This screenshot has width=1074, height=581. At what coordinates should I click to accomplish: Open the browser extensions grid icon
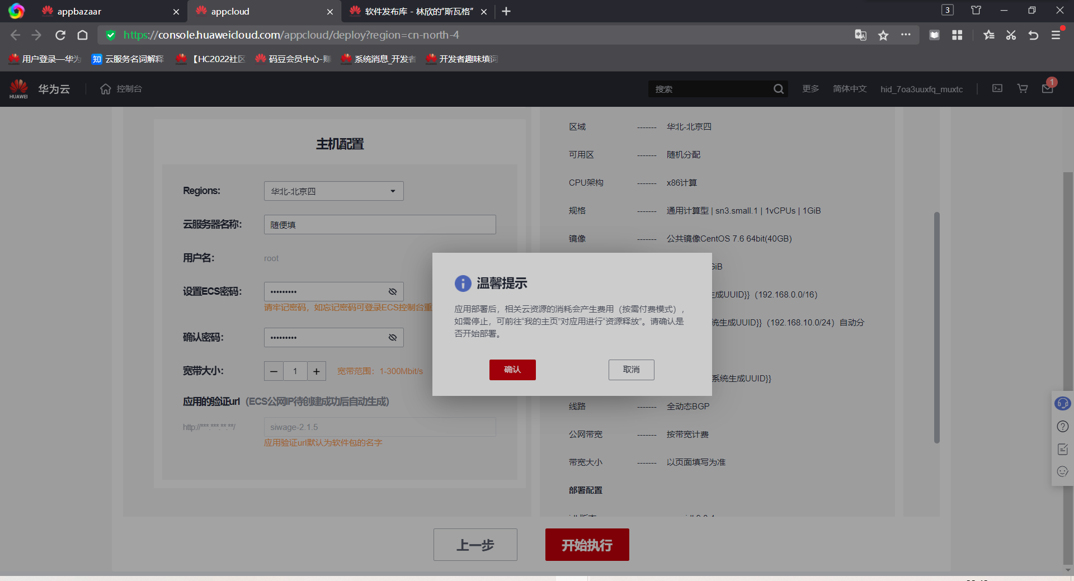click(957, 35)
